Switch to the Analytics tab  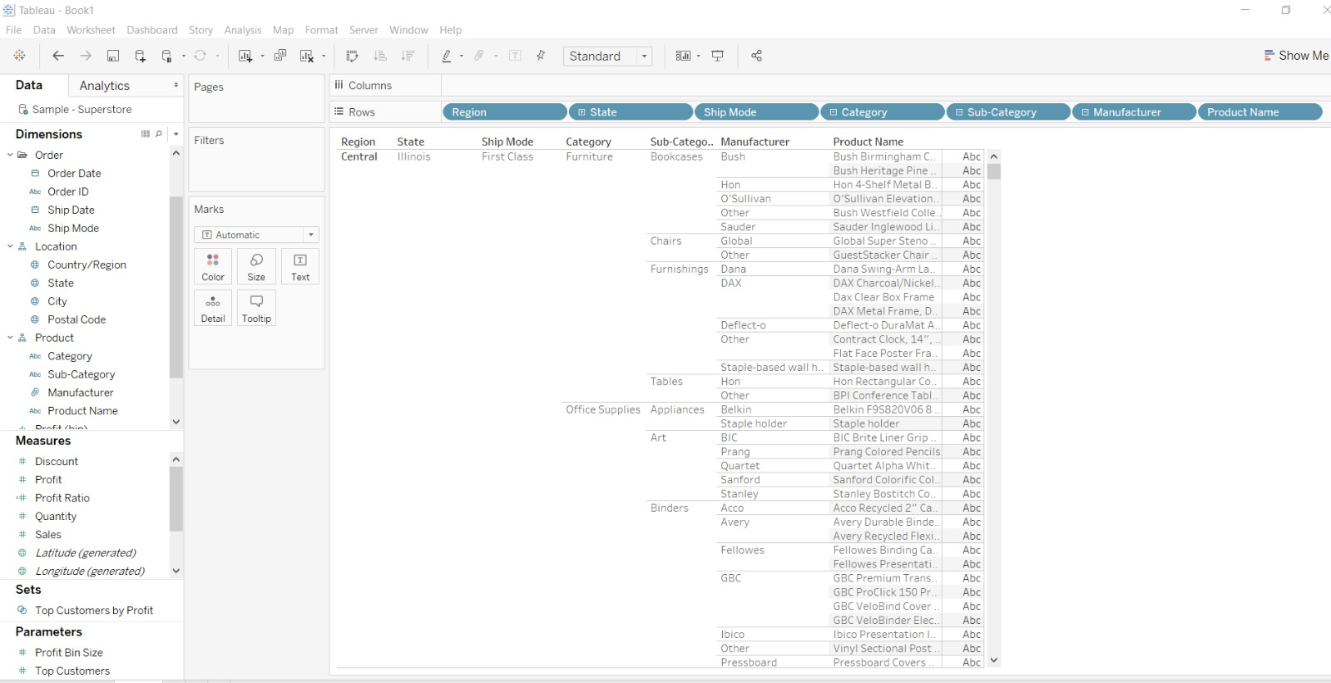105,86
